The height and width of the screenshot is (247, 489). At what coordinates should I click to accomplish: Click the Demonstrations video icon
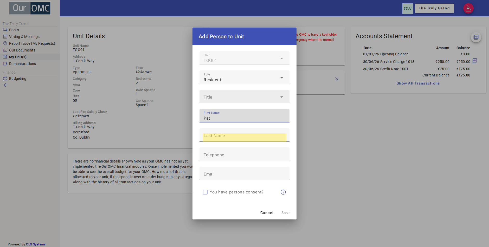5,64
